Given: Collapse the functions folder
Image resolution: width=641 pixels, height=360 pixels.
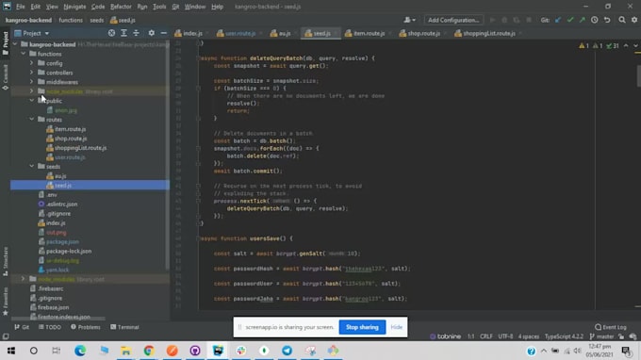Looking at the screenshot, I should pos(24,54).
